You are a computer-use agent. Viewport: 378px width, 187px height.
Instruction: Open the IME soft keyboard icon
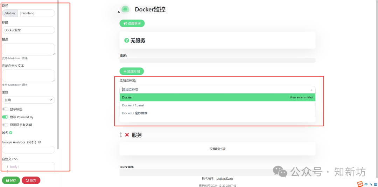[375, 184]
